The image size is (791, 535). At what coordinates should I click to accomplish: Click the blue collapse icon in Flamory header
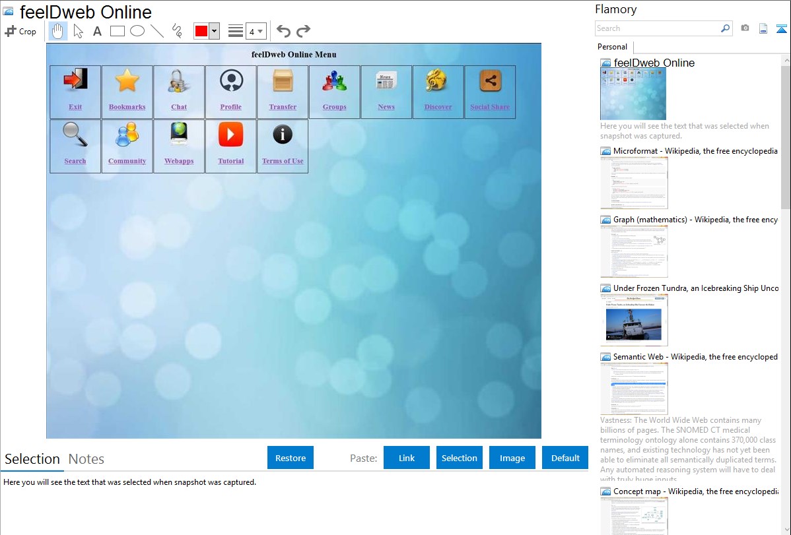781,28
